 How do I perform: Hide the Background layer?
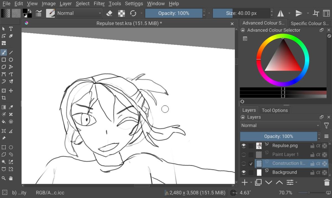(x=243, y=172)
